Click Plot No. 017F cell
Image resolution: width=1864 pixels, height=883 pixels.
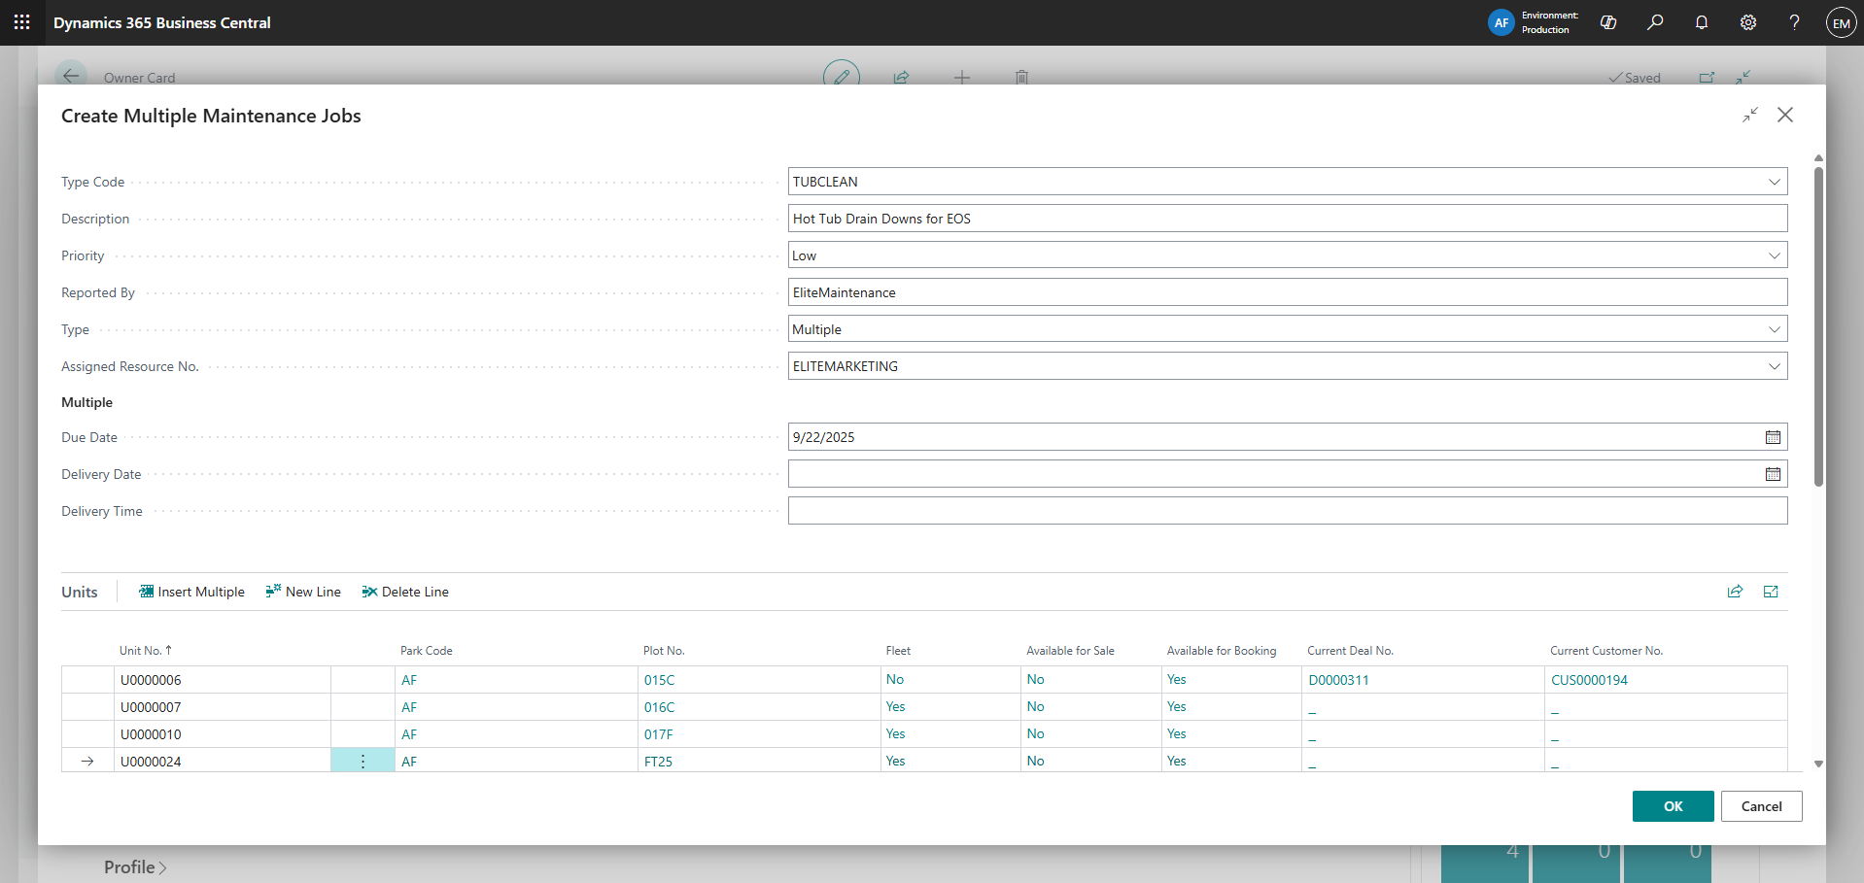point(759,734)
